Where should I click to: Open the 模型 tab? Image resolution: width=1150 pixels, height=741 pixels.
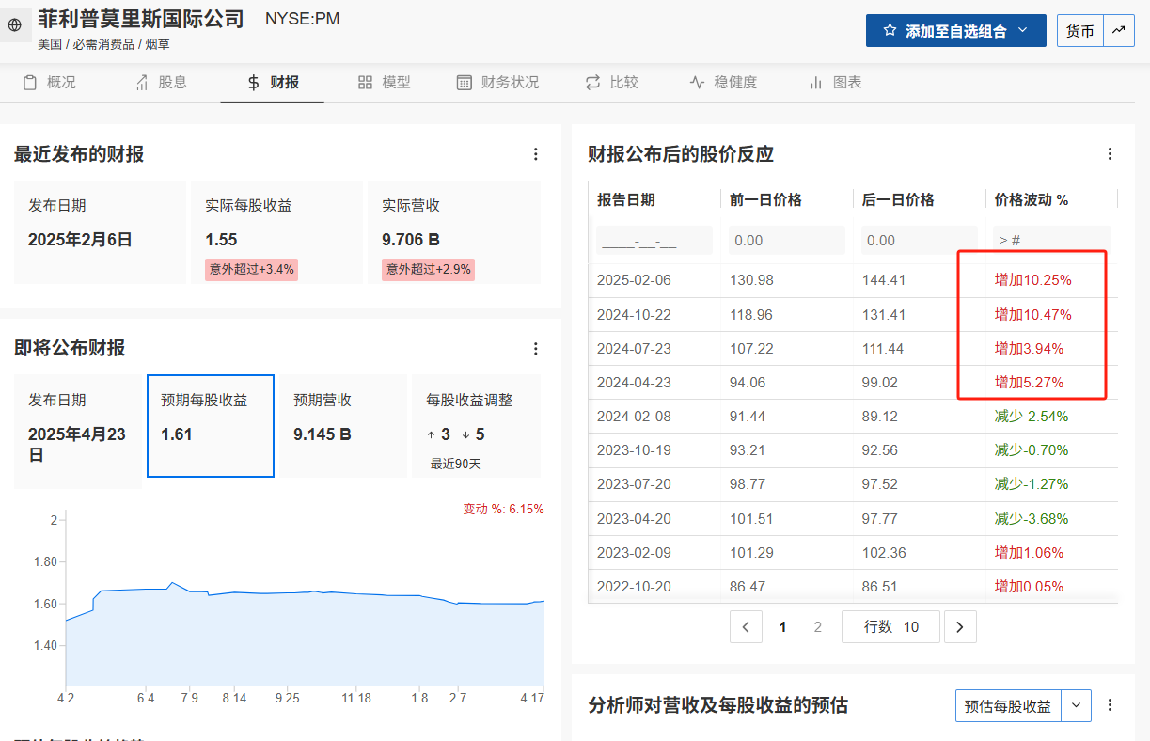(384, 83)
